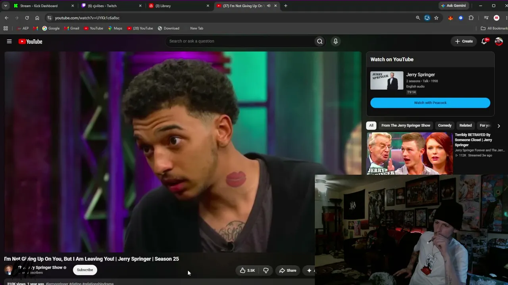Open YouTube notifications bell

[x=484, y=41]
